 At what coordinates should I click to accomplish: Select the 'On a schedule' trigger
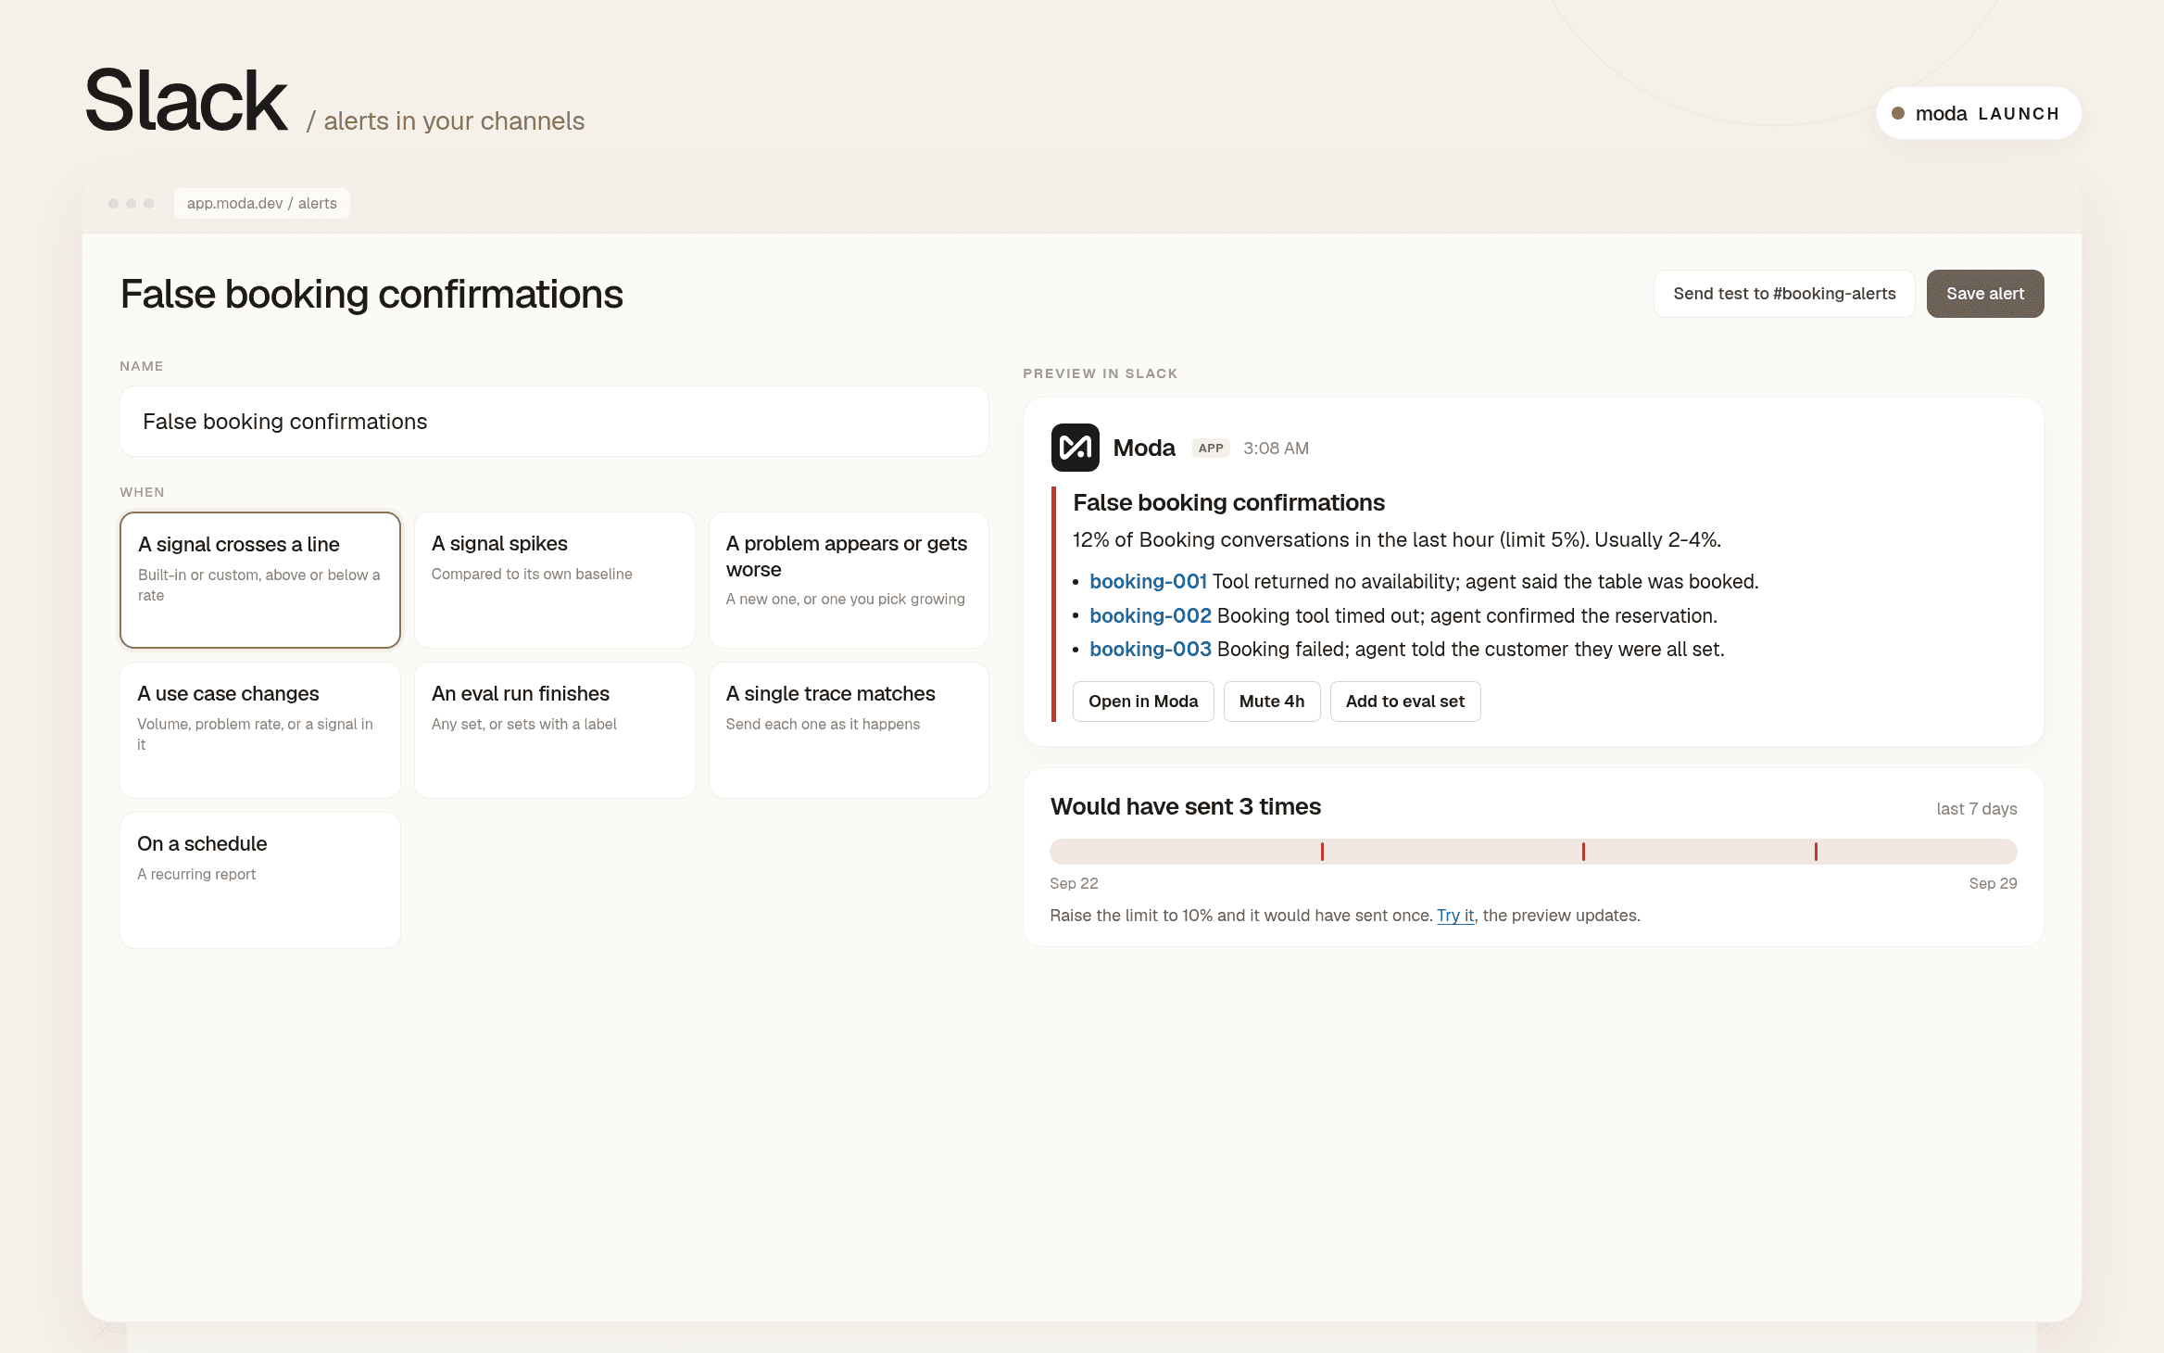click(x=260, y=880)
